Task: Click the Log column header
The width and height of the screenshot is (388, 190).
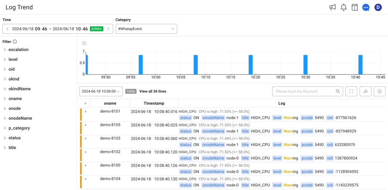Action: pyautogui.click(x=281, y=103)
